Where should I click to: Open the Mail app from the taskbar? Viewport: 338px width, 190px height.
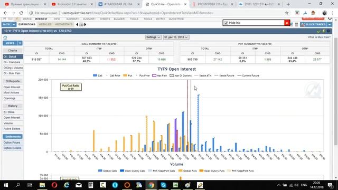pyautogui.click(x=79, y=185)
